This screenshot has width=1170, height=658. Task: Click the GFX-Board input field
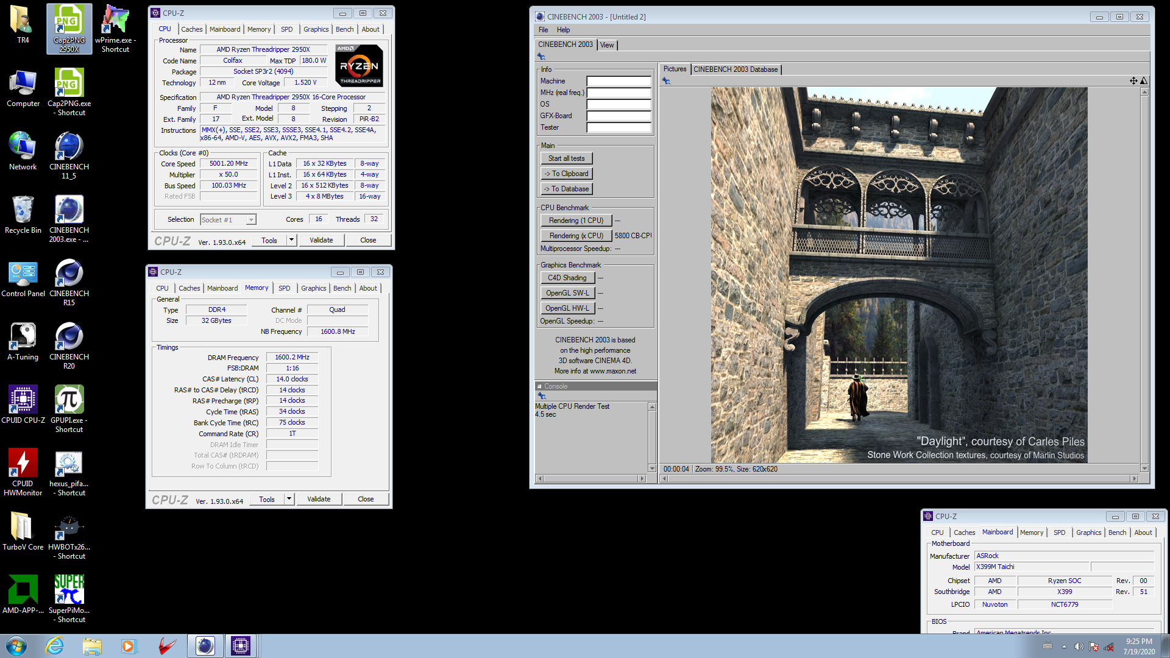point(619,116)
